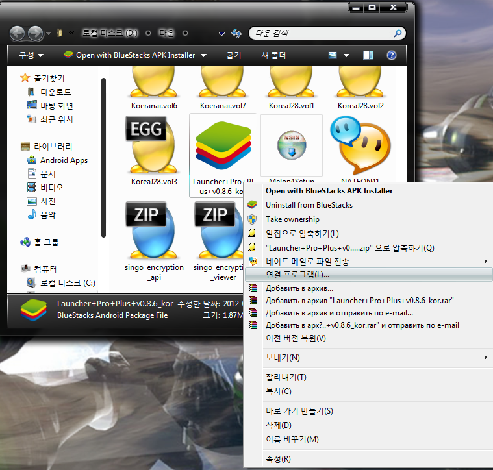Select 라이브러리 in the sidebar
Image resolution: width=493 pixels, height=470 pixels.
[x=47, y=147]
